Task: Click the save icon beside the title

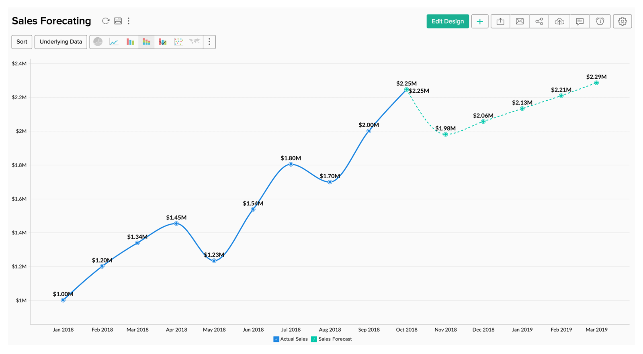Action: (x=118, y=21)
